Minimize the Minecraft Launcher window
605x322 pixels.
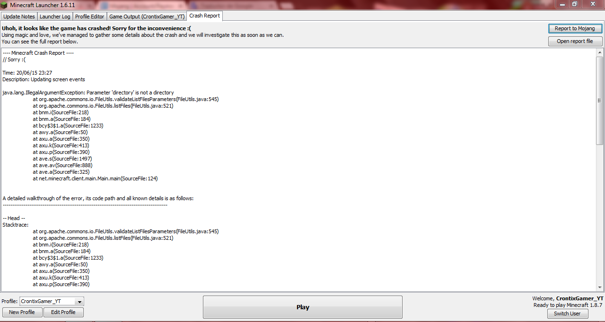tap(562, 4)
